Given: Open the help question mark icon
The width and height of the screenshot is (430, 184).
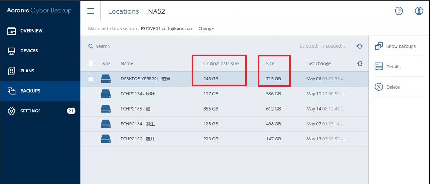Looking at the screenshot, I should 399,11.
